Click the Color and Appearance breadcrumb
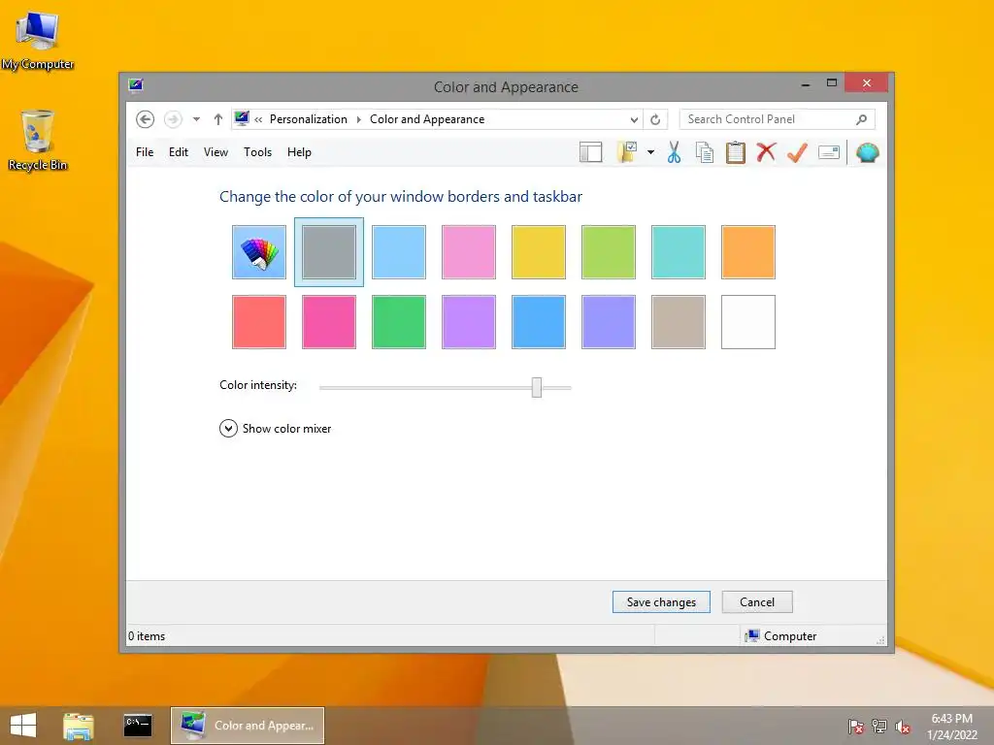This screenshot has width=994, height=745. point(427,119)
